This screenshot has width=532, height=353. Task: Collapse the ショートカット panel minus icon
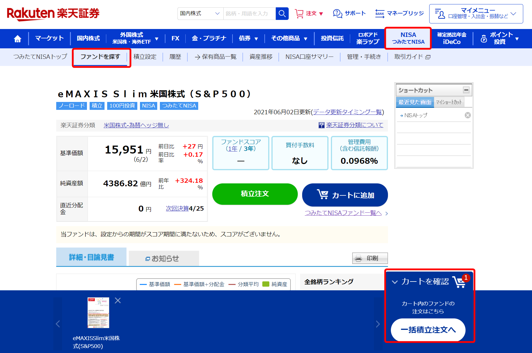pyautogui.click(x=466, y=90)
